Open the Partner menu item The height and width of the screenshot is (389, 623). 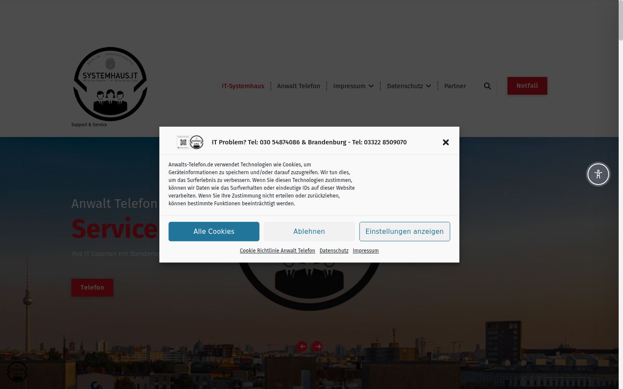click(x=455, y=86)
